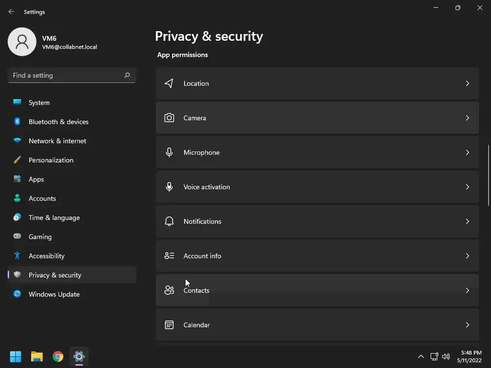Click the volume icon in system tray

click(x=446, y=356)
